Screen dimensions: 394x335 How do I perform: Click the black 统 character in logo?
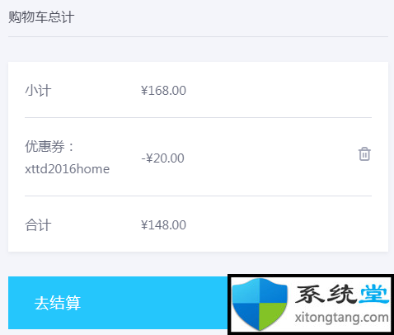click(341, 294)
